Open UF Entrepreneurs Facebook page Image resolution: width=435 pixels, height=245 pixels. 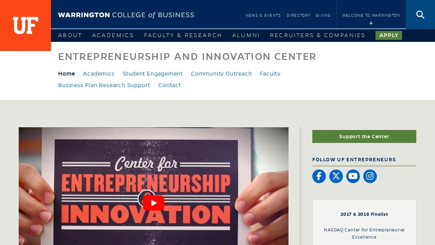(x=319, y=176)
